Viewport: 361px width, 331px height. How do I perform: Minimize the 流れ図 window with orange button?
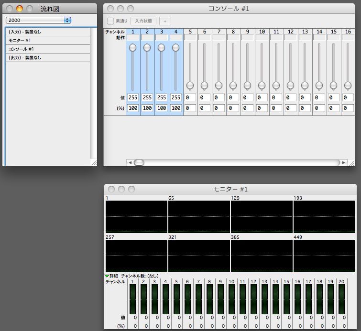click(x=20, y=9)
